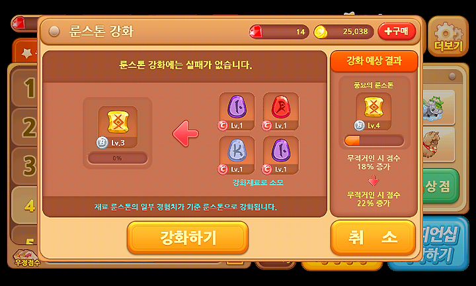Tap the gold coin currency icon
The height and width of the screenshot is (286, 476).
pos(320,32)
